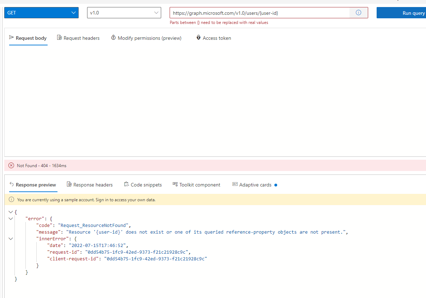The height and width of the screenshot is (298, 426).
Task: Click the blue dot beside Adaptive cards
Action: coord(276,185)
